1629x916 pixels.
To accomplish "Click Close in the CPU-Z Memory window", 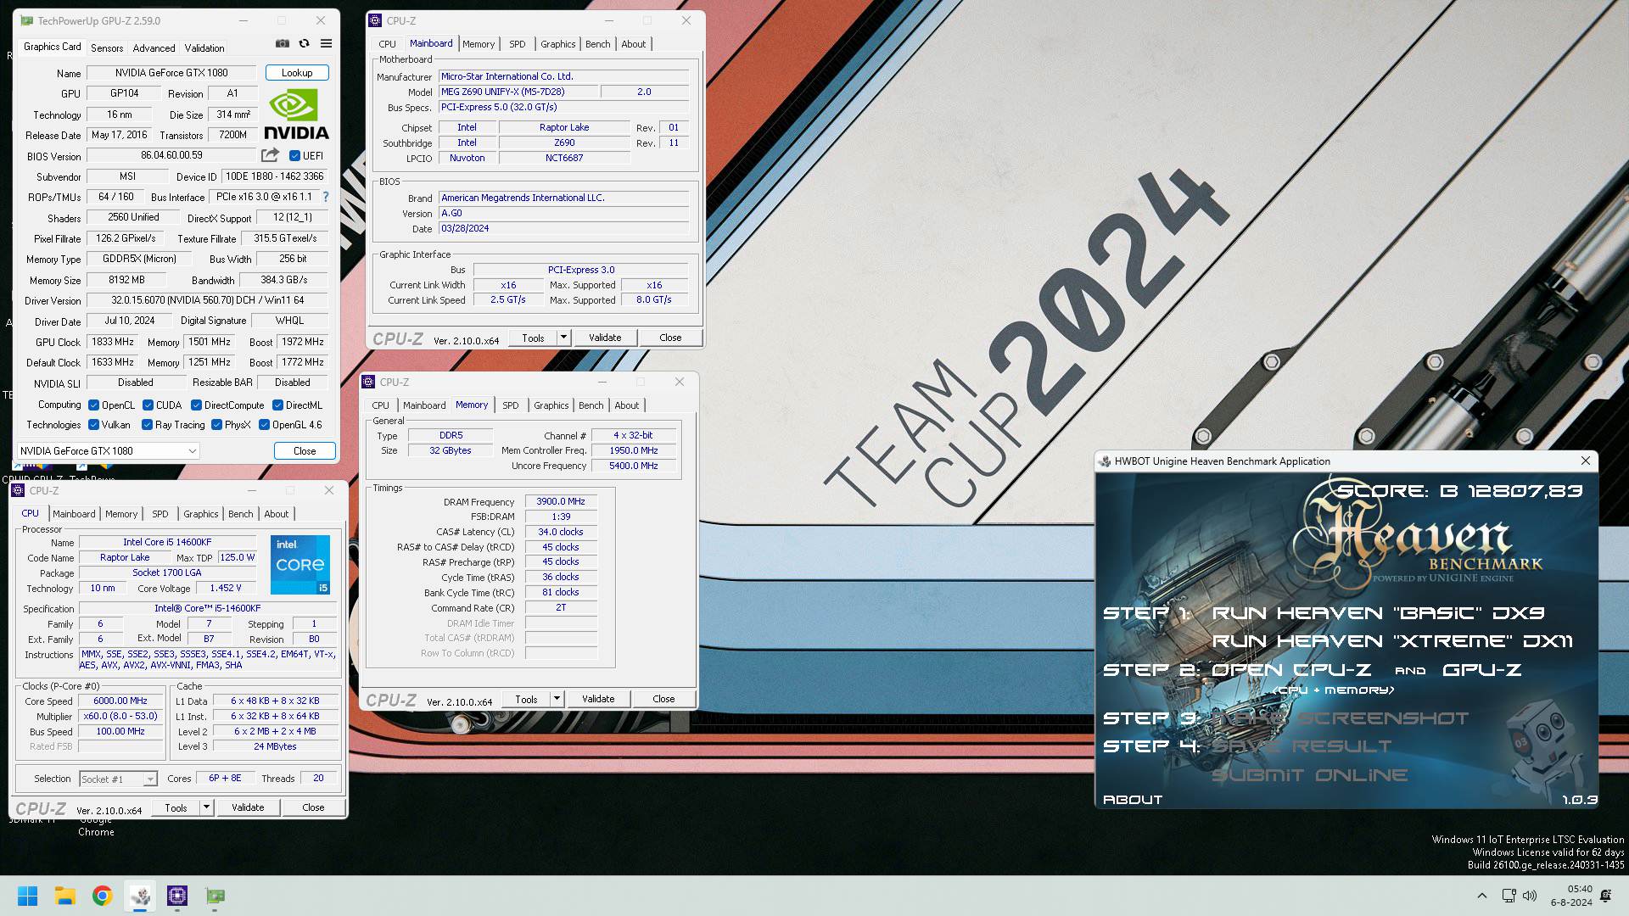I will [663, 699].
